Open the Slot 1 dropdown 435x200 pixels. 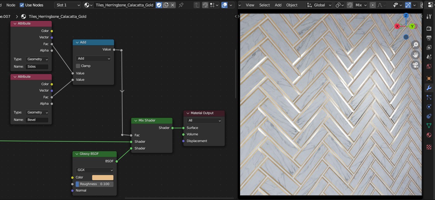68,5
